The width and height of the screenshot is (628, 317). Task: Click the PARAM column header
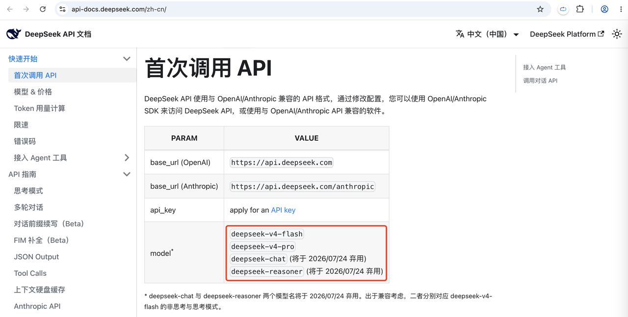(184, 138)
